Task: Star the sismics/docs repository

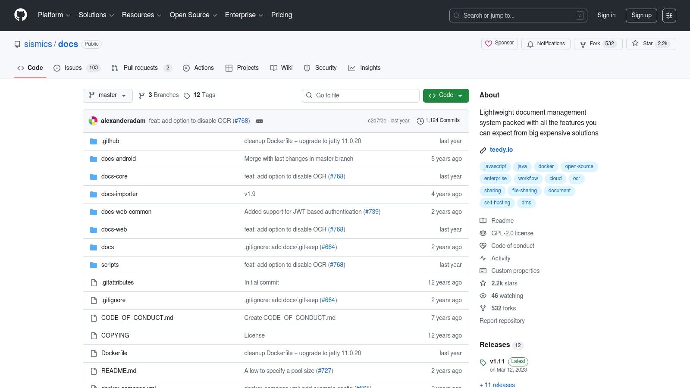Action: [651, 44]
